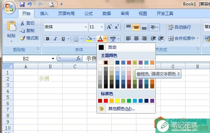Decrease indent icon
Image resolution: width=210 pixels, height=133 pixels.
click(153, 39)
